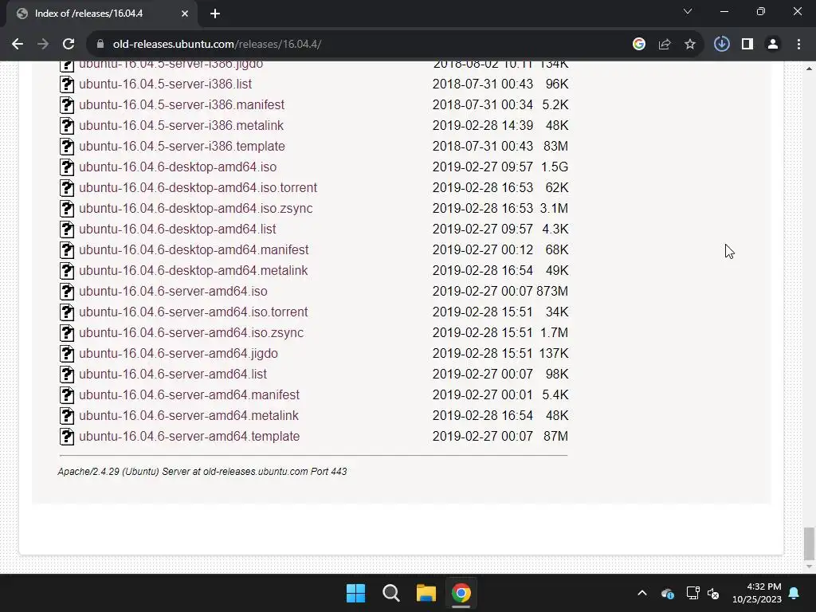Click the 1.5G size value

coord(555,167)
